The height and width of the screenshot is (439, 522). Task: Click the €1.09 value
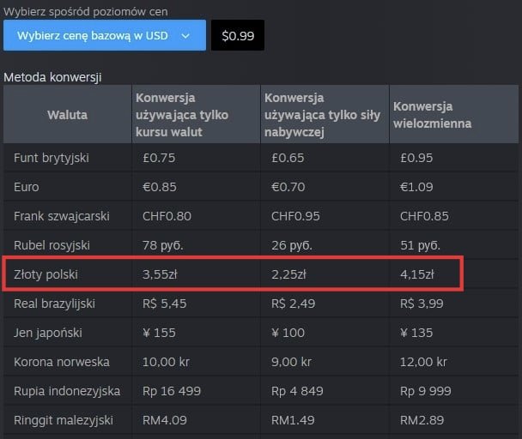click(x=416, y=187)
